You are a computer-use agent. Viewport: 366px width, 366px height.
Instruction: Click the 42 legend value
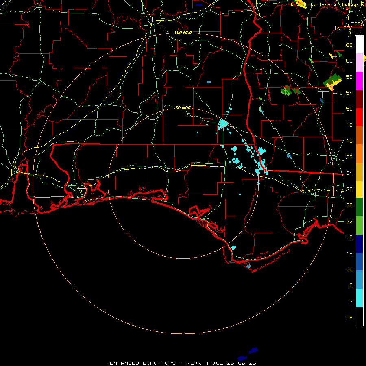coord(349,141)
